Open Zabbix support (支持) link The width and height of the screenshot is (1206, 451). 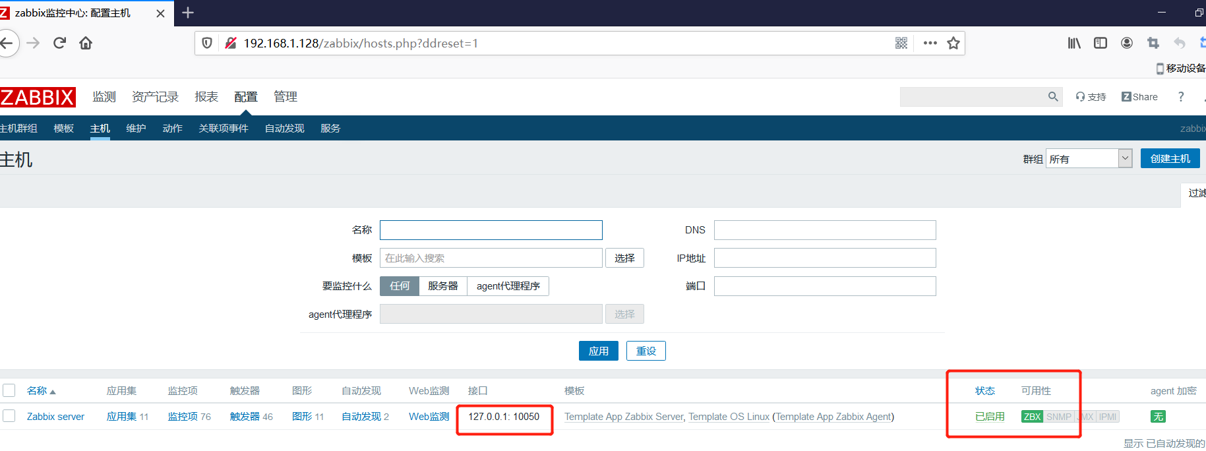(x=1091, y=97)
